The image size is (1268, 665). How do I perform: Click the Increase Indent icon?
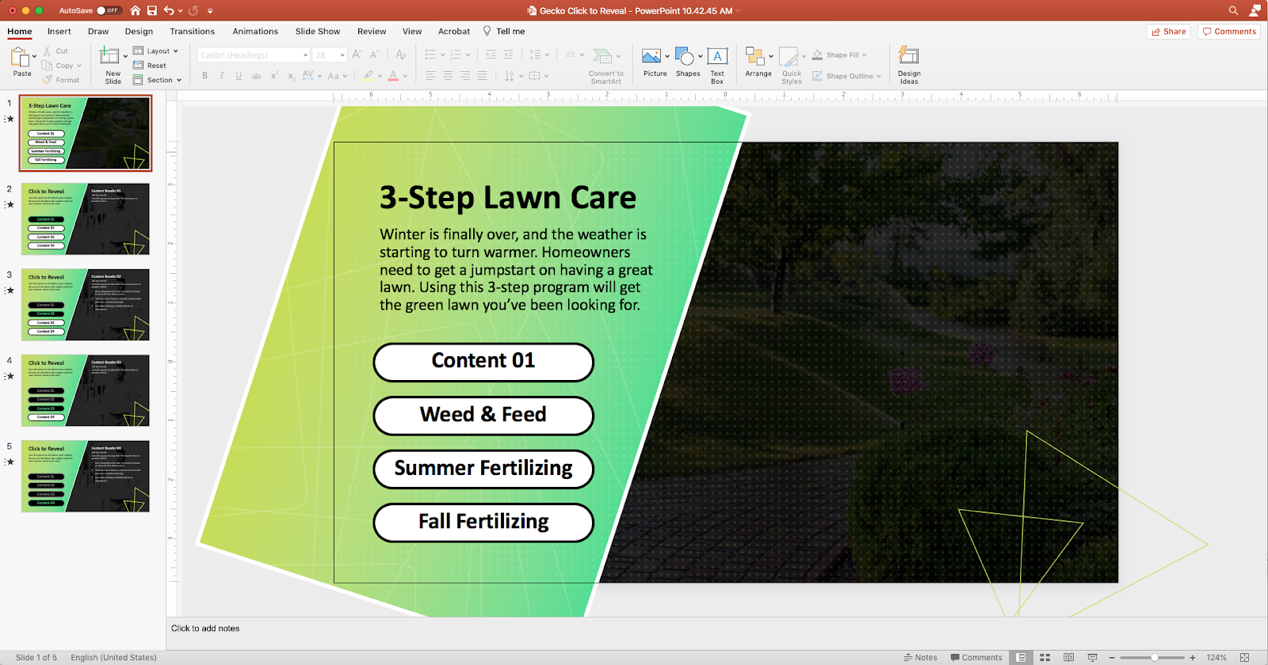coord(508,55)
